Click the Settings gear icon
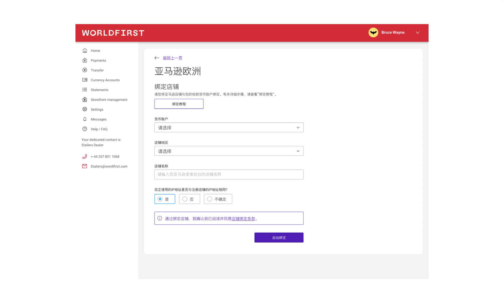Image resolution: width=504 pixels, height=301 pixels. pyautogui.click(x=85, y=109)
